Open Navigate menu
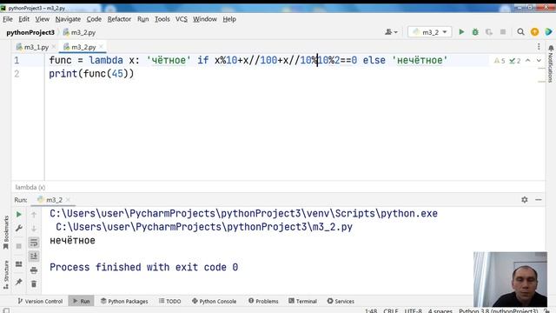Screen dimensions: 556x313 pyautogui.click(x=68, y=19)
